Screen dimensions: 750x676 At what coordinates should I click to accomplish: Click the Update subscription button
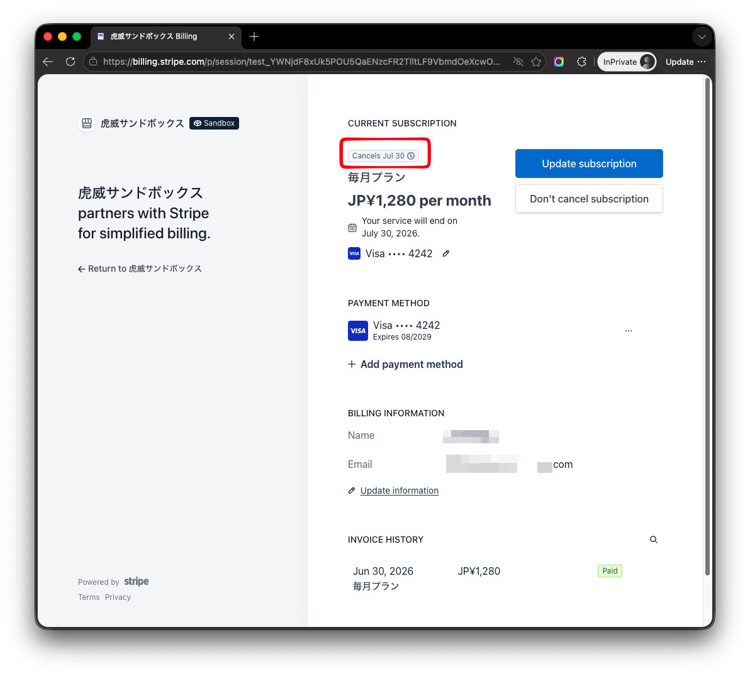589,163
